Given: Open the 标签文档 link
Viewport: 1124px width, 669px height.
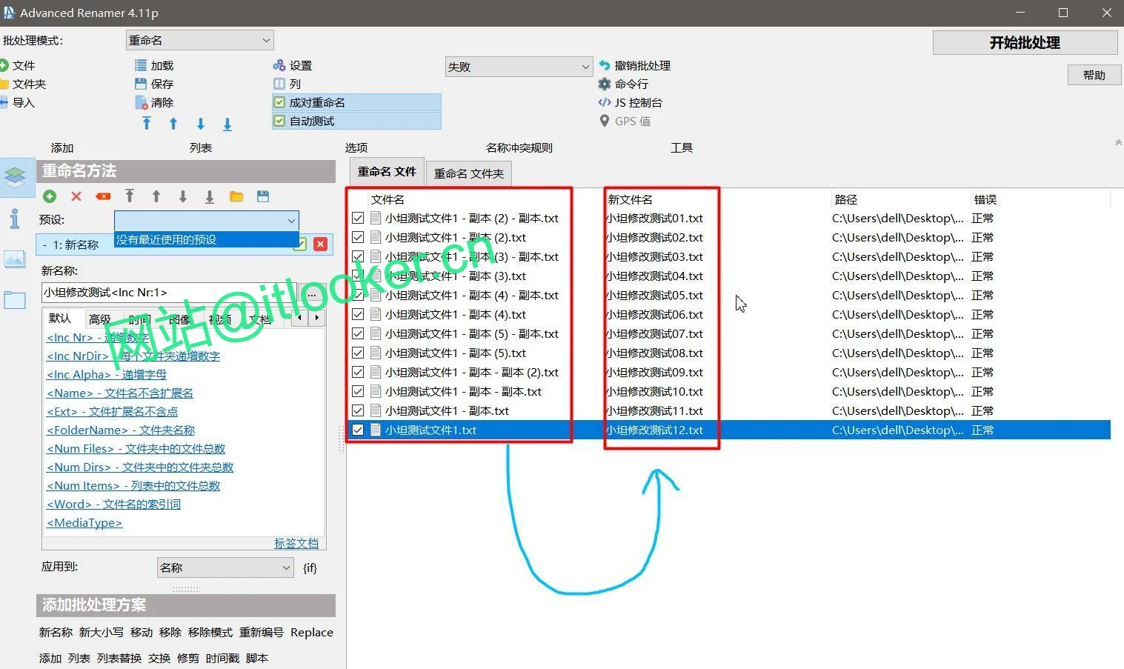Looking at the screenshot, I should coord(296,543).
